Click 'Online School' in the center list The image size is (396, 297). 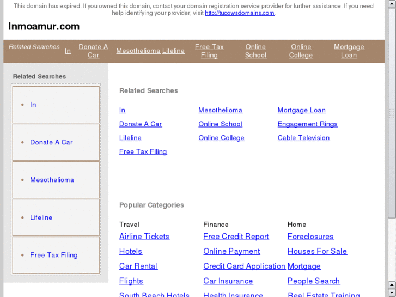tap(220, 124)
